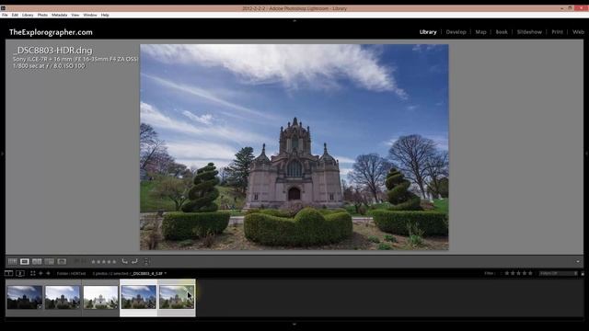
Task: Open the Metadata menu
Action: click(59, 15)
